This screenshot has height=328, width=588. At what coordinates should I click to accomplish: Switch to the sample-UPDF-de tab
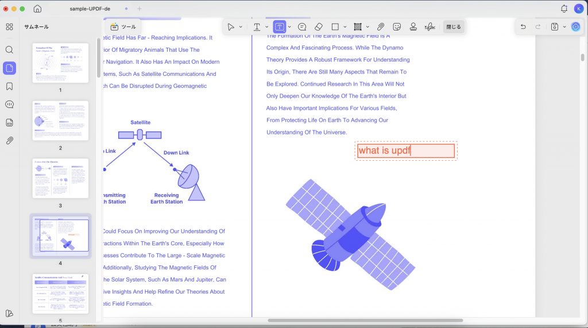pyautogui.click(x=90, y=9)
